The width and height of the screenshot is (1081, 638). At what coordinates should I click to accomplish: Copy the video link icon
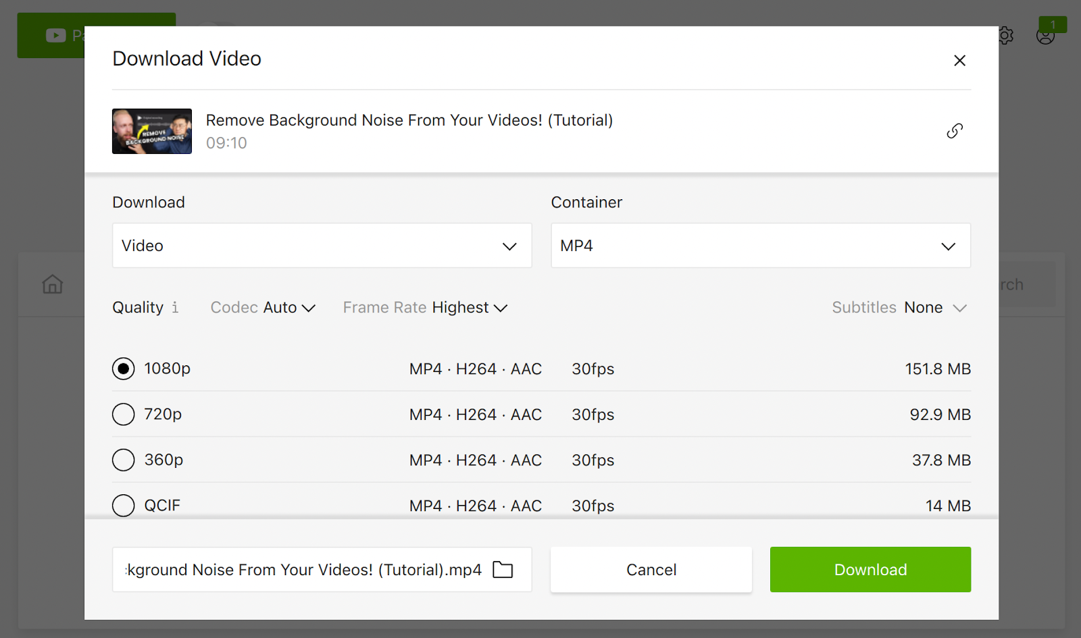tap(955, 130)
